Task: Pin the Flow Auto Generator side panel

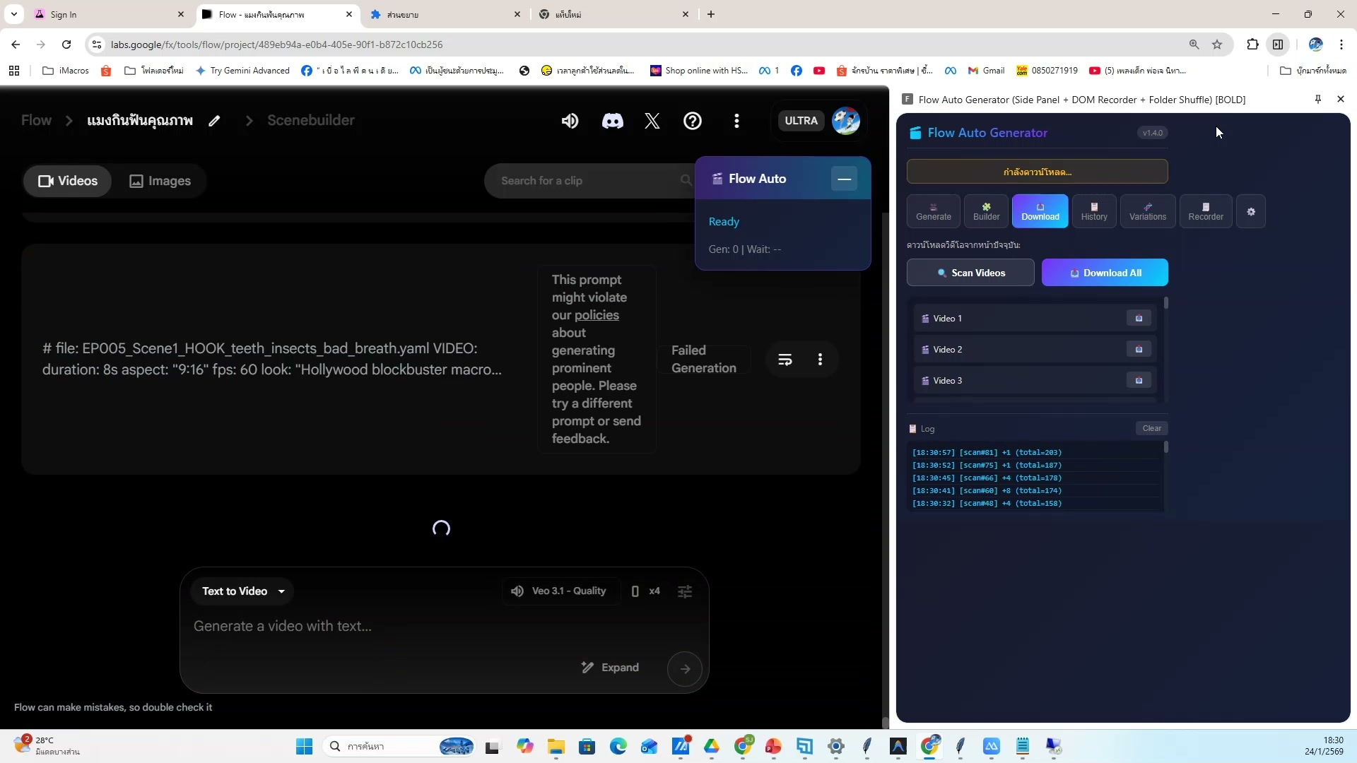Action: (1317, 100)
